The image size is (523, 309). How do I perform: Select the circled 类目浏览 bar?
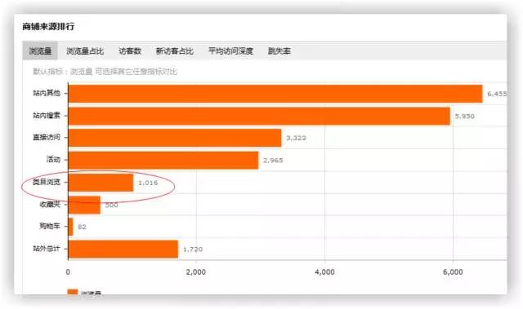pyautogui.click(x=101, y=183)
